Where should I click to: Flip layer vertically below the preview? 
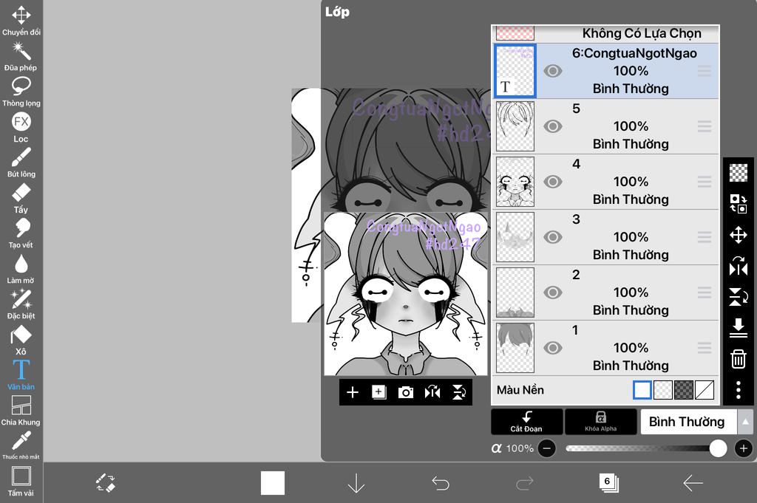point(459,392)
